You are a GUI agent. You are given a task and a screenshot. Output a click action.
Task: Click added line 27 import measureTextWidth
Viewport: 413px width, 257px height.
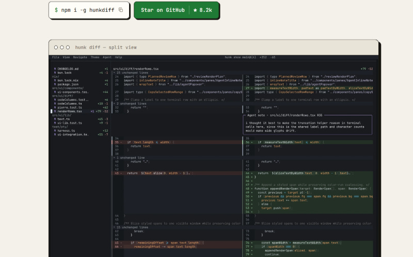pyautogui.click(x=308, y=88)
